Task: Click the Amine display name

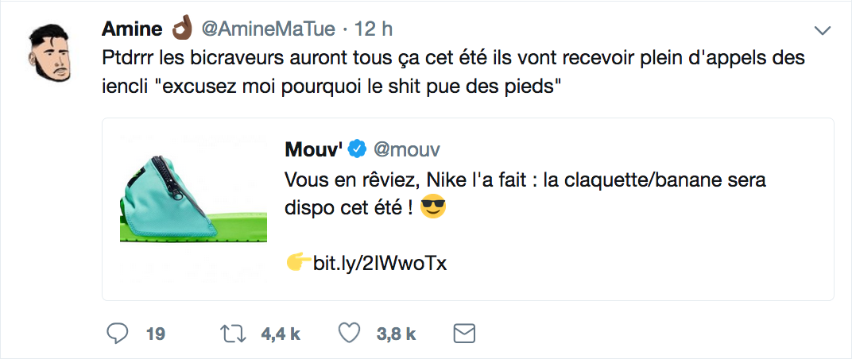Action: pyautogui.click(x=132, y=29)
